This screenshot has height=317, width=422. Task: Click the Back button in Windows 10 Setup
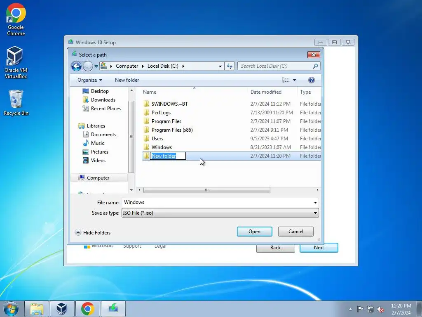(x=275, y=248)
